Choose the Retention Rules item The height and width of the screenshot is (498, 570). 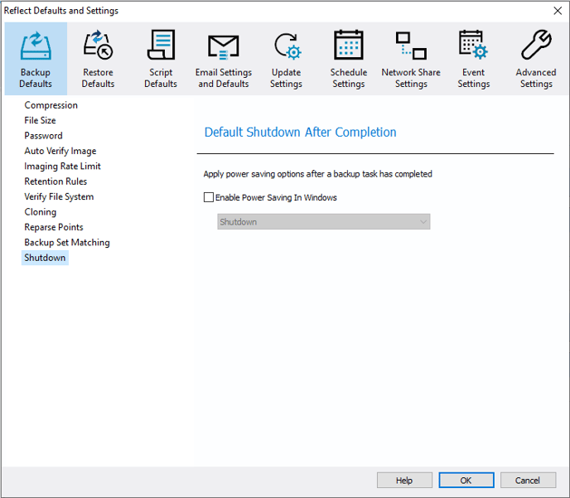pos(56,181)
